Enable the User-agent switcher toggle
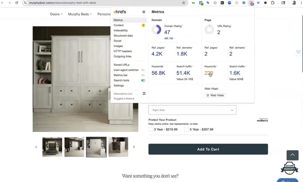Screen dimensions: 303x182 pyautogui.click(x=143, y=70)
